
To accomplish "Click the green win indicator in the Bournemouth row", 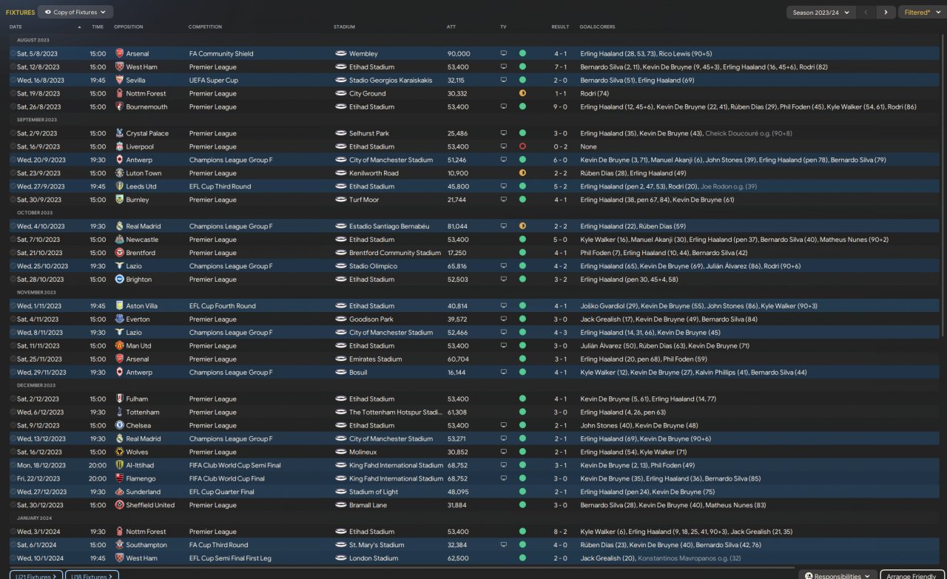I will [x=522, y=107].
